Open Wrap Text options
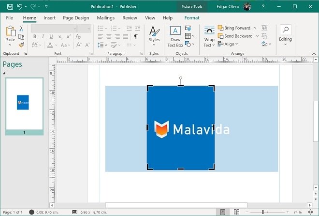Image resolution: width=319 pixels, height=216 pixels. tap(209, 37)
